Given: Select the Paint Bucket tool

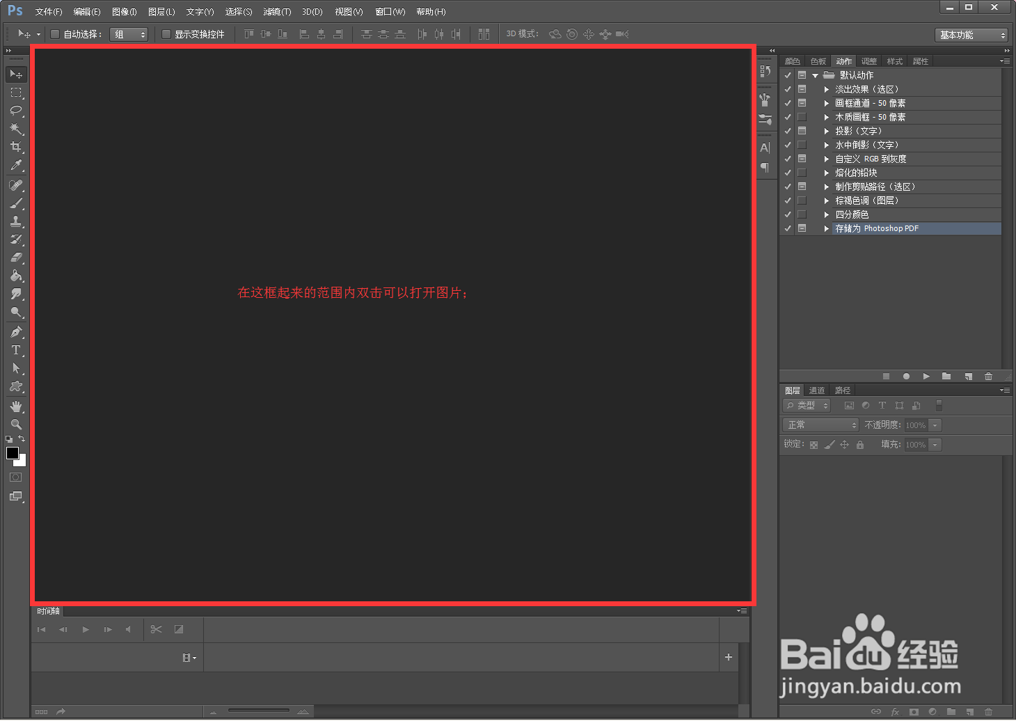Looking at the screenshot, I should tap(16, 276).
